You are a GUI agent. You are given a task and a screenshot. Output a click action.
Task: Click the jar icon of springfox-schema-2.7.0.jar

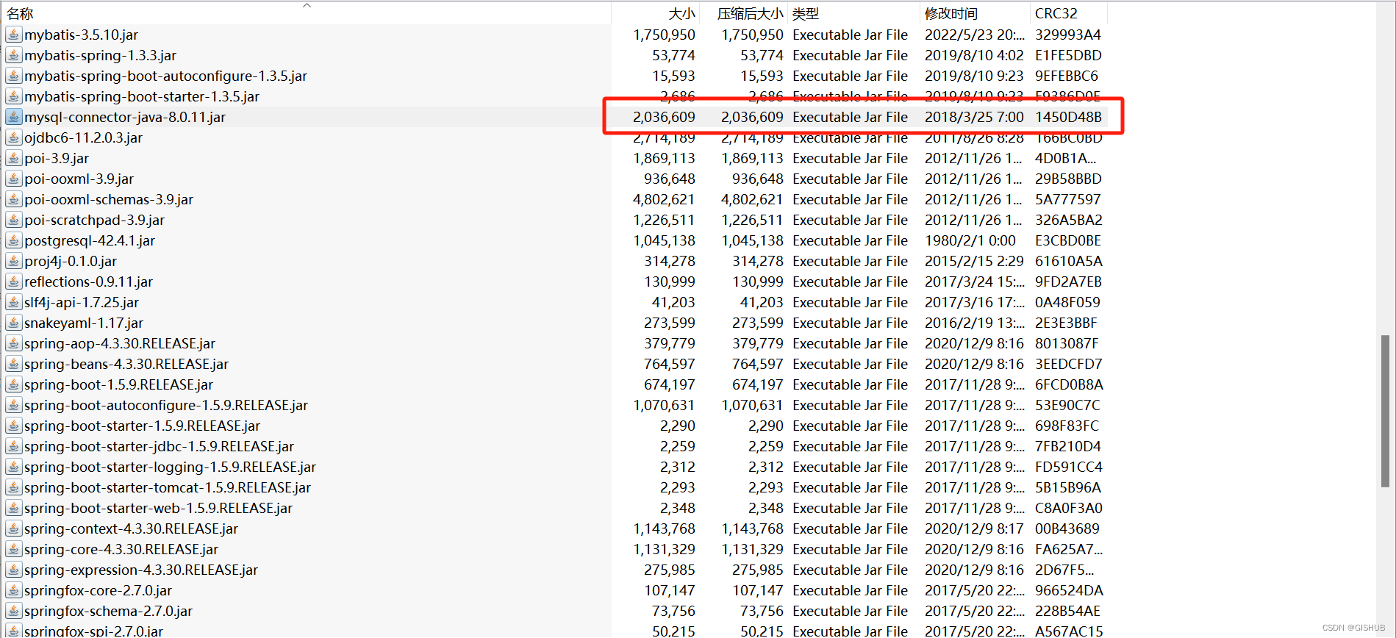[x=13, y=611]
